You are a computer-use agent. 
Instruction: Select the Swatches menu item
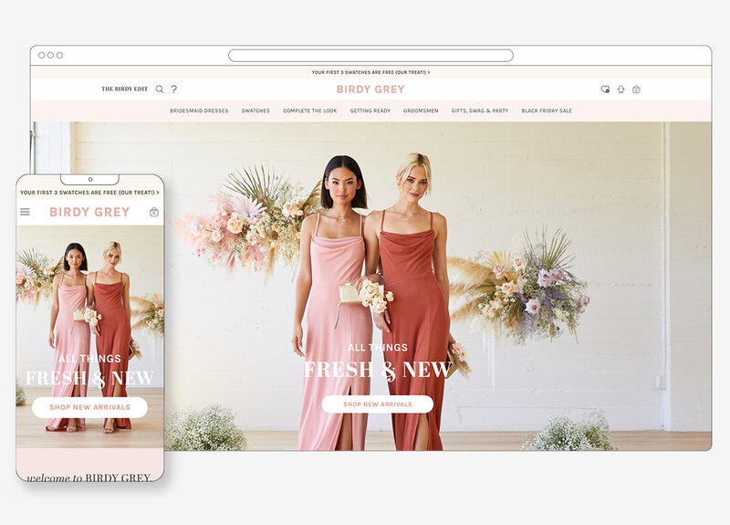coord(255,110)
